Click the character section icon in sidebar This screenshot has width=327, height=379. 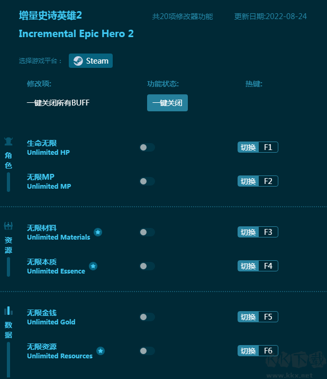[x=8, y=141]
